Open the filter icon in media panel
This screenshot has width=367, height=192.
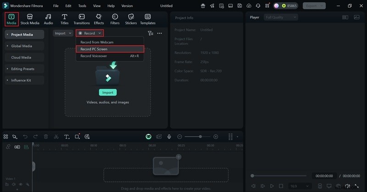point(150,33)
